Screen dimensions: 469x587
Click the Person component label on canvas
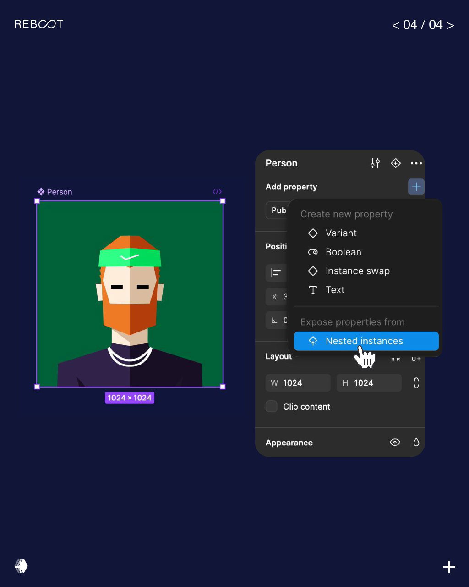pos(55,192)
